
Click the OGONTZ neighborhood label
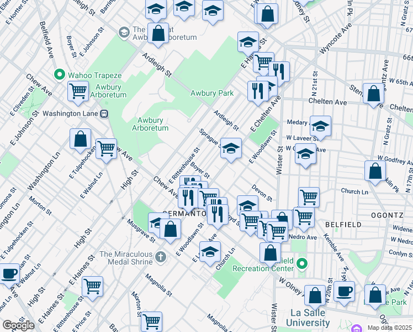(387, 215)
